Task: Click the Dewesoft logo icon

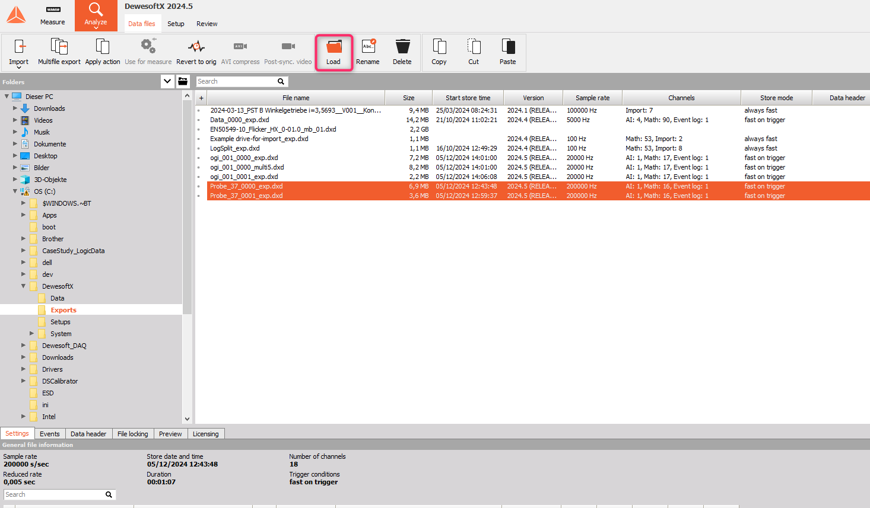Action: pos(16,15)
